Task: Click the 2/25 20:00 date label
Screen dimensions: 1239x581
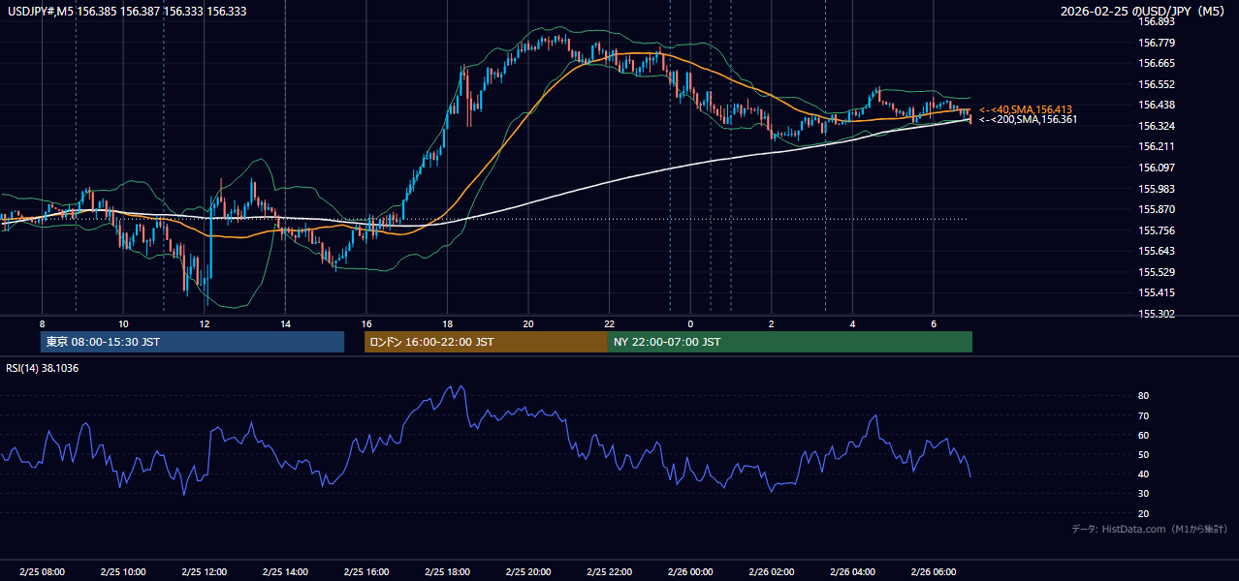Action: pos(528,572)
